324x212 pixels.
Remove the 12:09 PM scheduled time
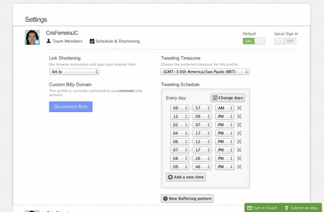[x=239, y=116]
